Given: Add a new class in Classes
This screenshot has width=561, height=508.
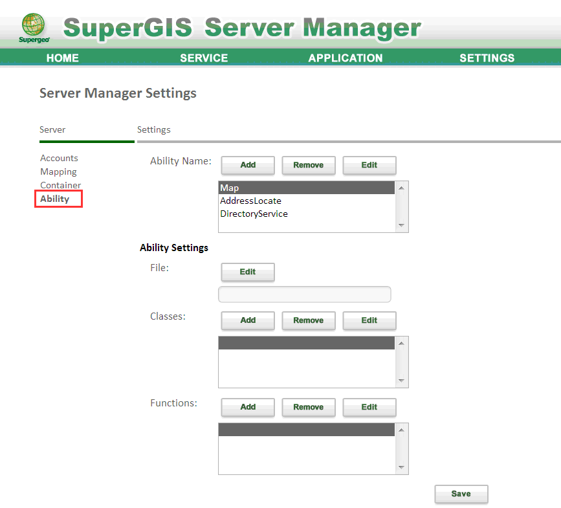Looking at the screenshot, I should point(248,320).
